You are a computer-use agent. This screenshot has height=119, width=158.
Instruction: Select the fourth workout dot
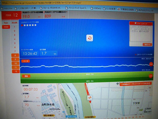tap(30, 25)
